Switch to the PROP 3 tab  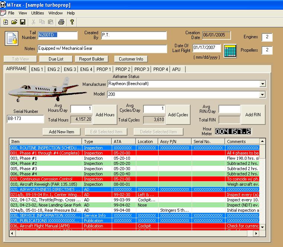pos(141,69)
